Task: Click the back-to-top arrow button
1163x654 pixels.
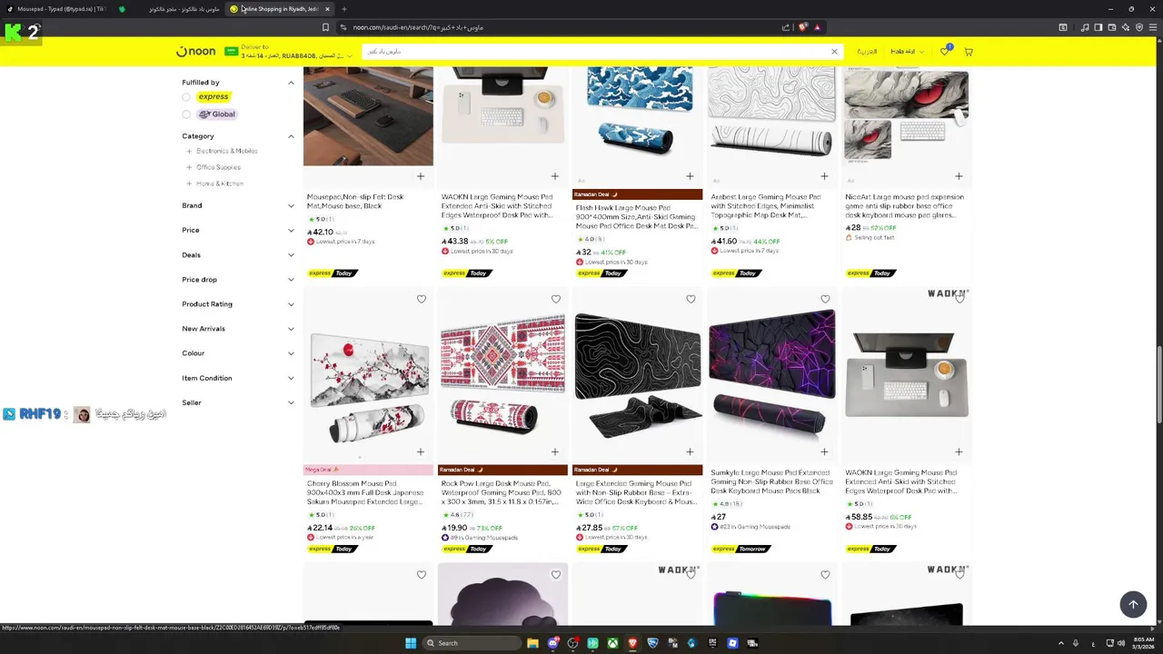Action: (1133, 605)
